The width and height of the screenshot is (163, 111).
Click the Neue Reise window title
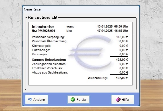click(x=32, y=9)
